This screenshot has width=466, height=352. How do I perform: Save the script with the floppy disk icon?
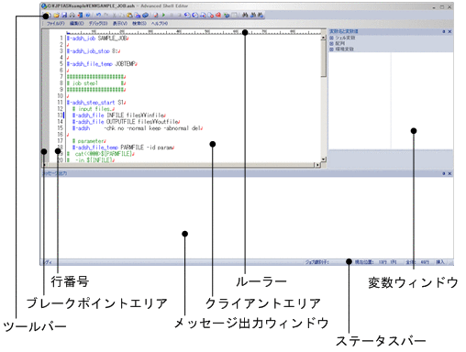point(64,15)
